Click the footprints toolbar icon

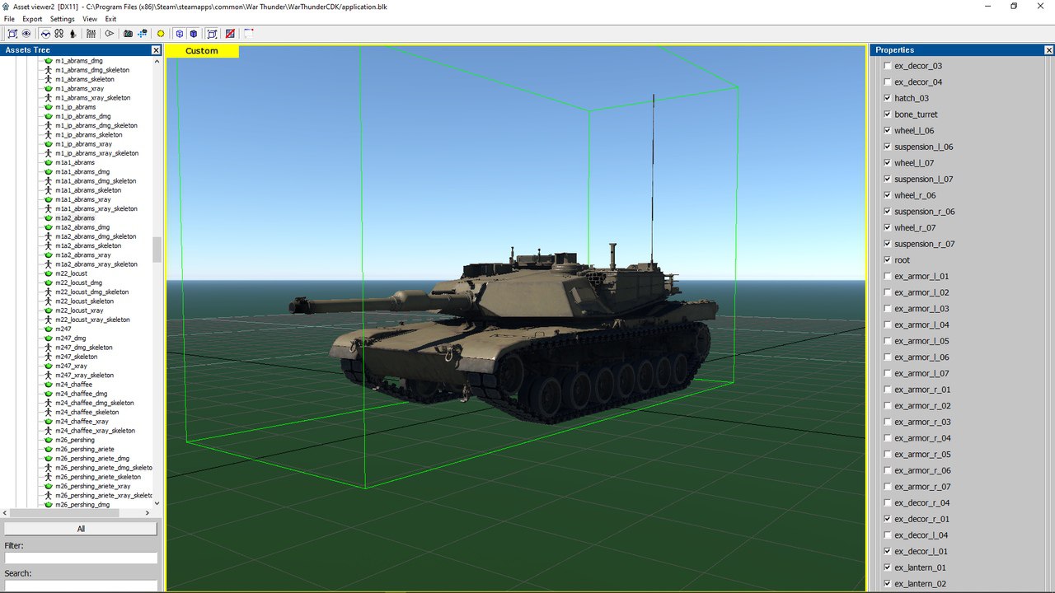pos(59,34)
